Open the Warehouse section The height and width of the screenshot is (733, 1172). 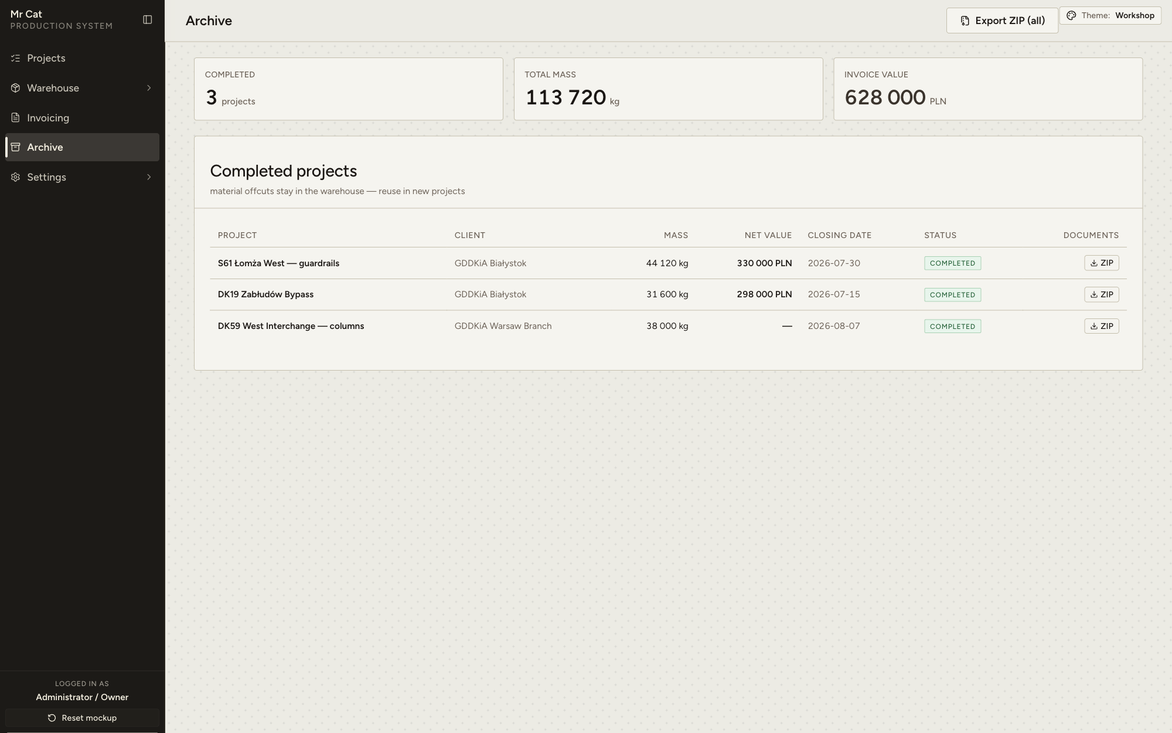(x=82, y=88)
